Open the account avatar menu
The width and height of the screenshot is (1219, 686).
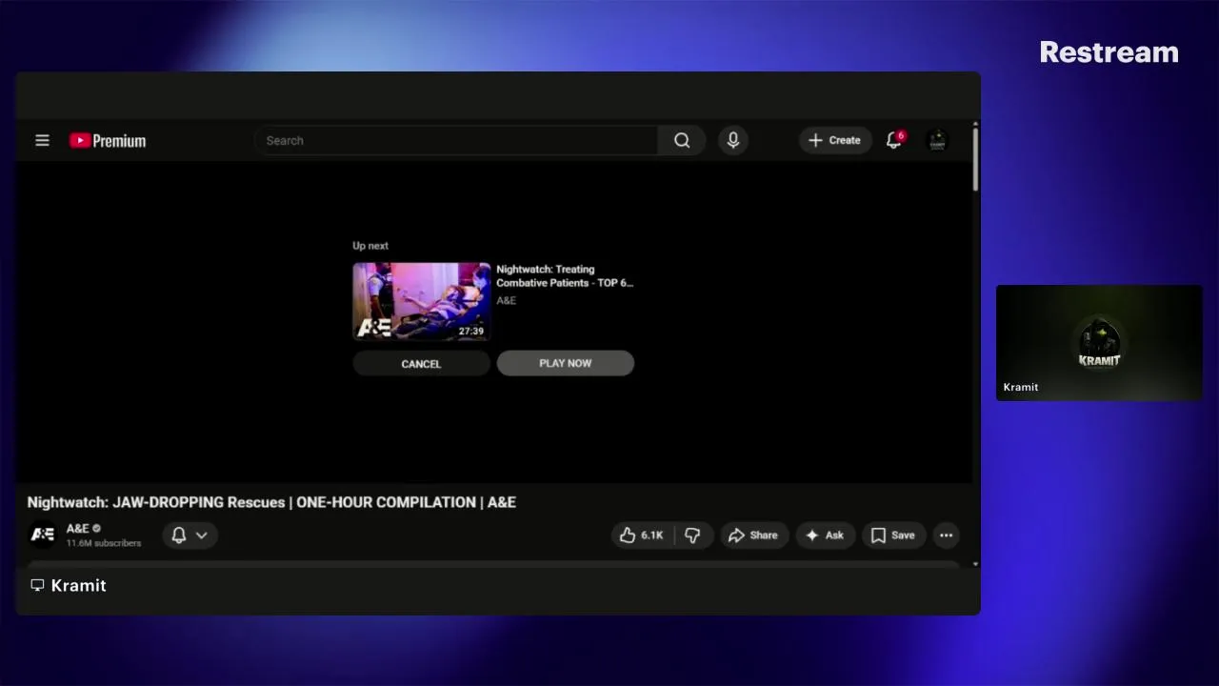[x=937, y=140]
